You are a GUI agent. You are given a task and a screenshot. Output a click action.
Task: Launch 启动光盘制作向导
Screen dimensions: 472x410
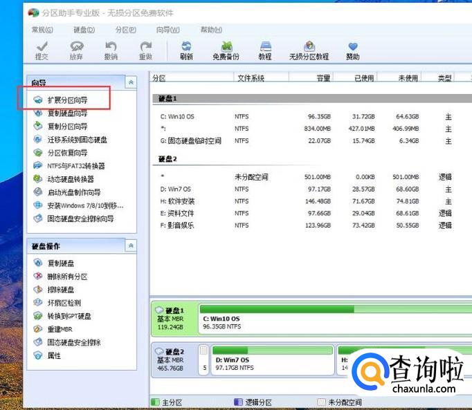pyautogui.click(x=67, y=192)
